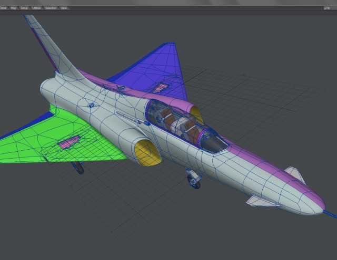
Task: Open the Detail tab
Action: [x=3, y=8]
